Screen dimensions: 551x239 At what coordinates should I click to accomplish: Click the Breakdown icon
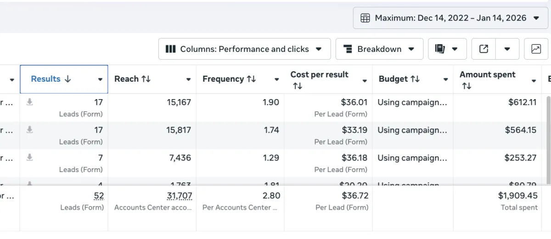click(x=348, y=49)
